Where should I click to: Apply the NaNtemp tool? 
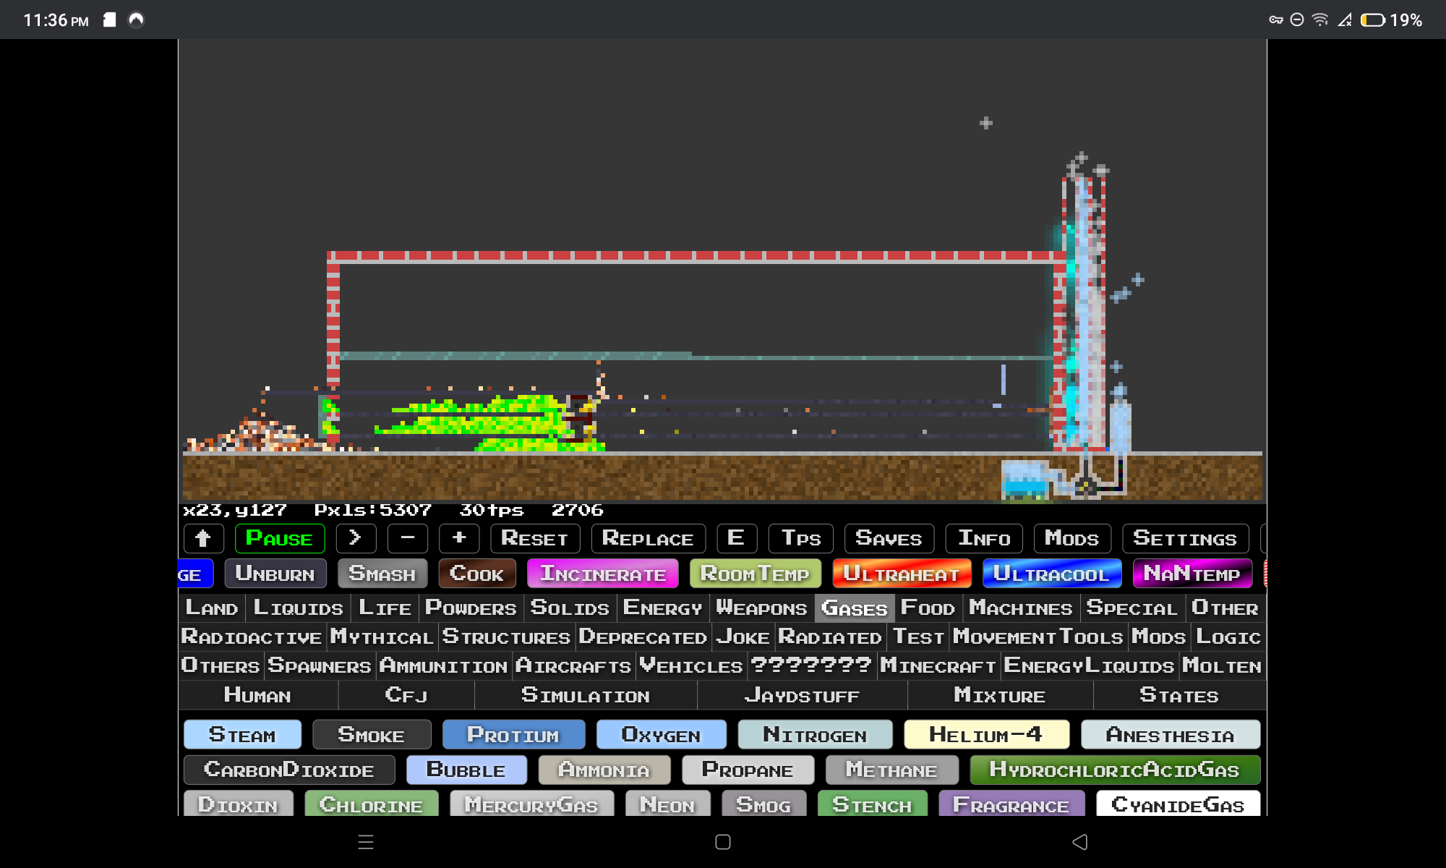1192,574
